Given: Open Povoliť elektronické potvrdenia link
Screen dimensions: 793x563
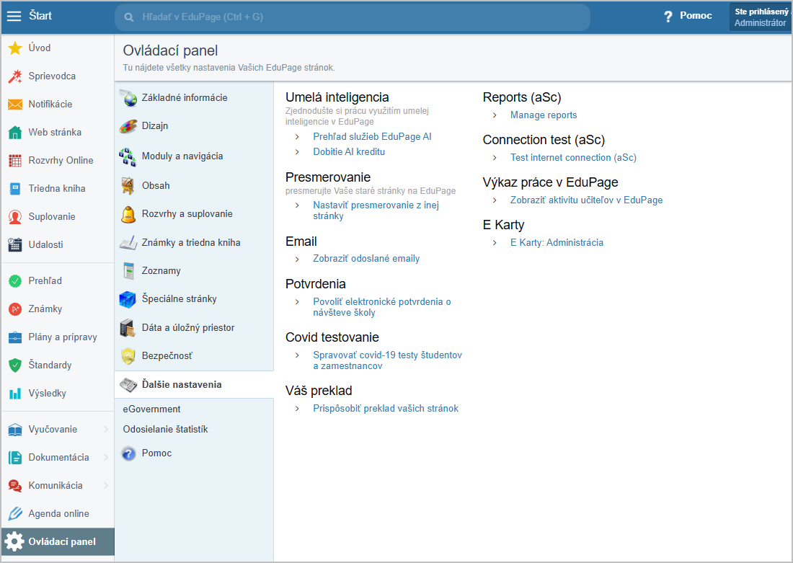Looking at the screenshot, I should pyautogui.click(x=382, y=307).
